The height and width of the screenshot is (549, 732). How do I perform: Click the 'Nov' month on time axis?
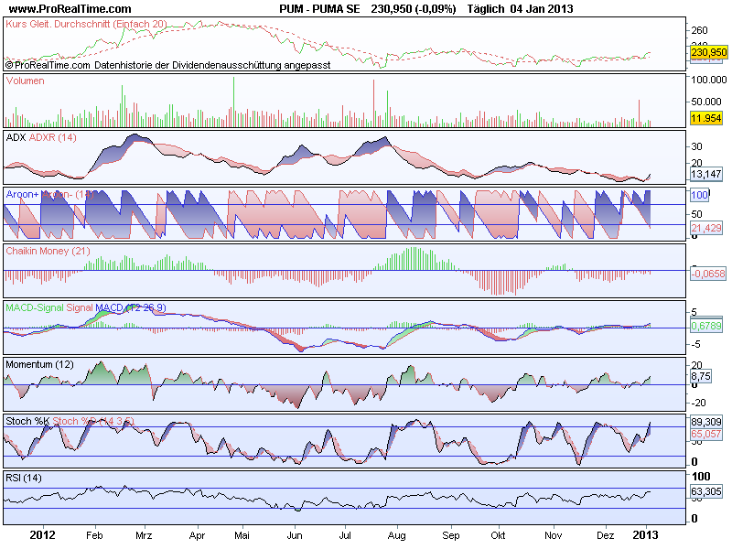click(554, 535)
